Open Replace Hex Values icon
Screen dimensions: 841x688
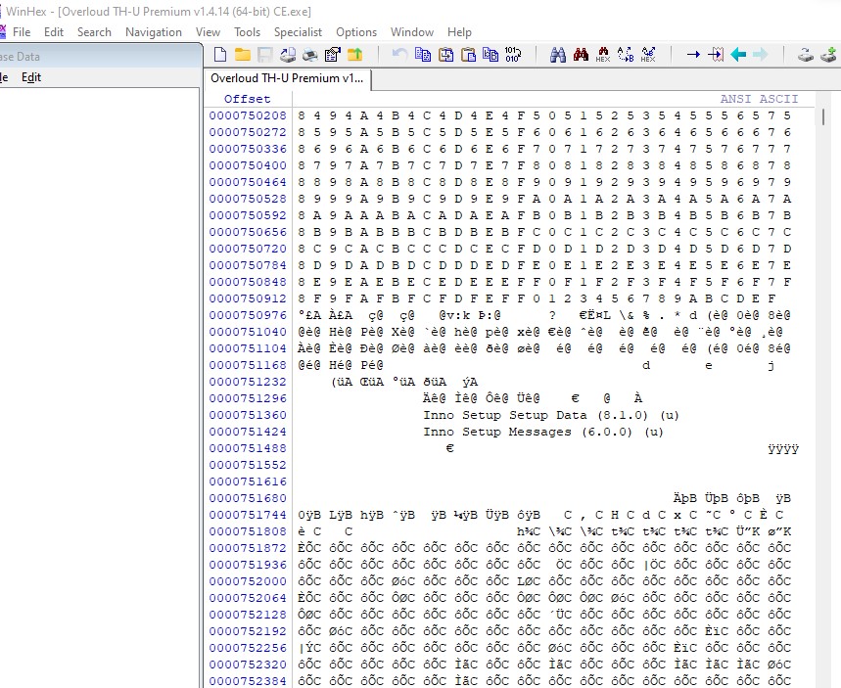pos(648,55)
